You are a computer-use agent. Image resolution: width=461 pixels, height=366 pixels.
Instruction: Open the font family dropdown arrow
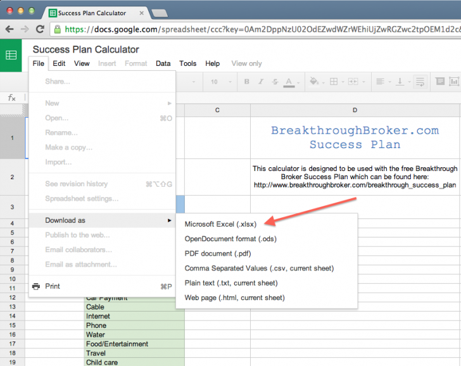point(194,82)
